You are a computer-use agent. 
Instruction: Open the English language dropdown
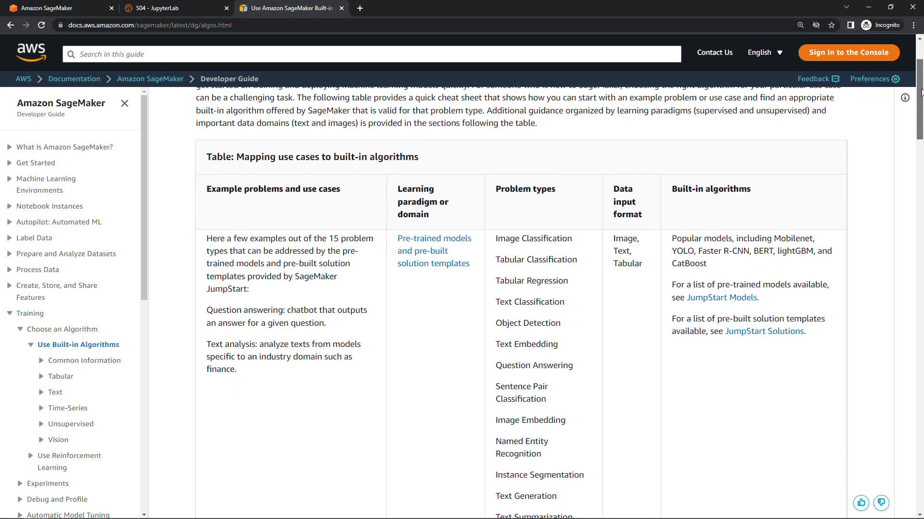pos(765,52)
